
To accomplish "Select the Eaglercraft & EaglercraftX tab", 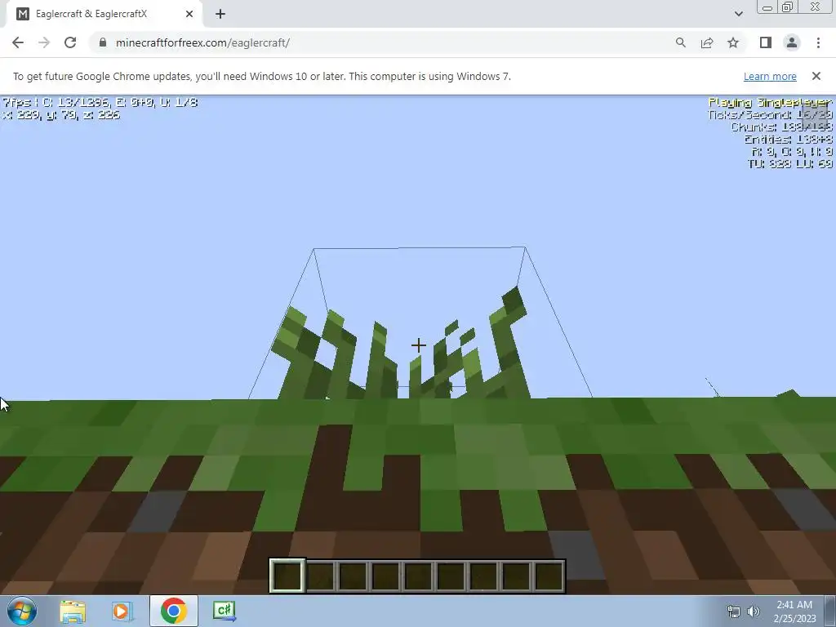I will [104, 14].
